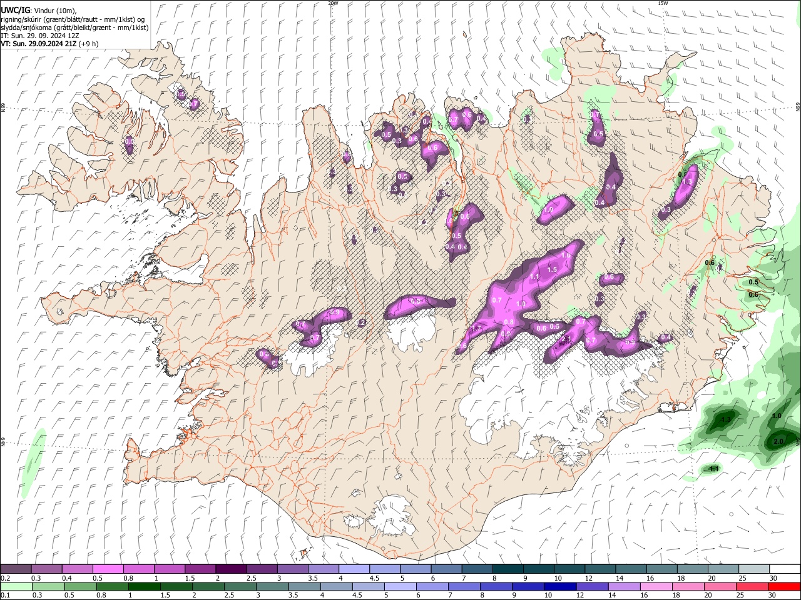Click the black '1.3' label in the offshore green rain

[726, 419]
